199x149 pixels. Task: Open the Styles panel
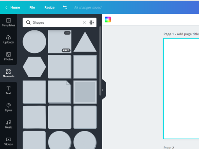pyautogui.click(x=9, y=107)
